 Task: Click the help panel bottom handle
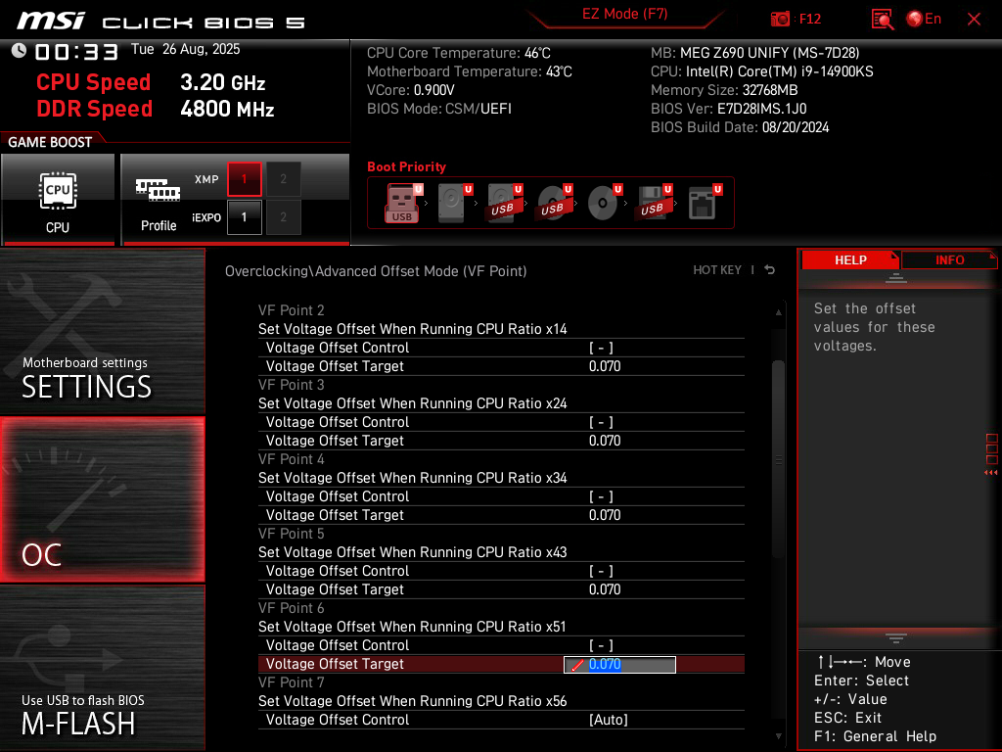point(896,637)
